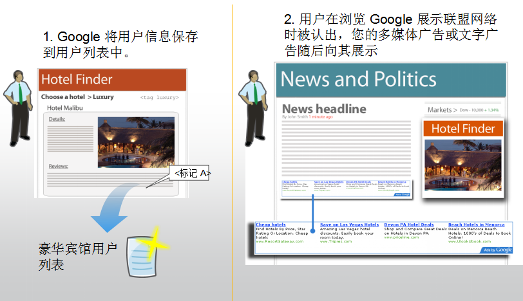This screenshot has height=301, width=523.
Task: Click the www.priceline.com URL
Action: point(401,237)
